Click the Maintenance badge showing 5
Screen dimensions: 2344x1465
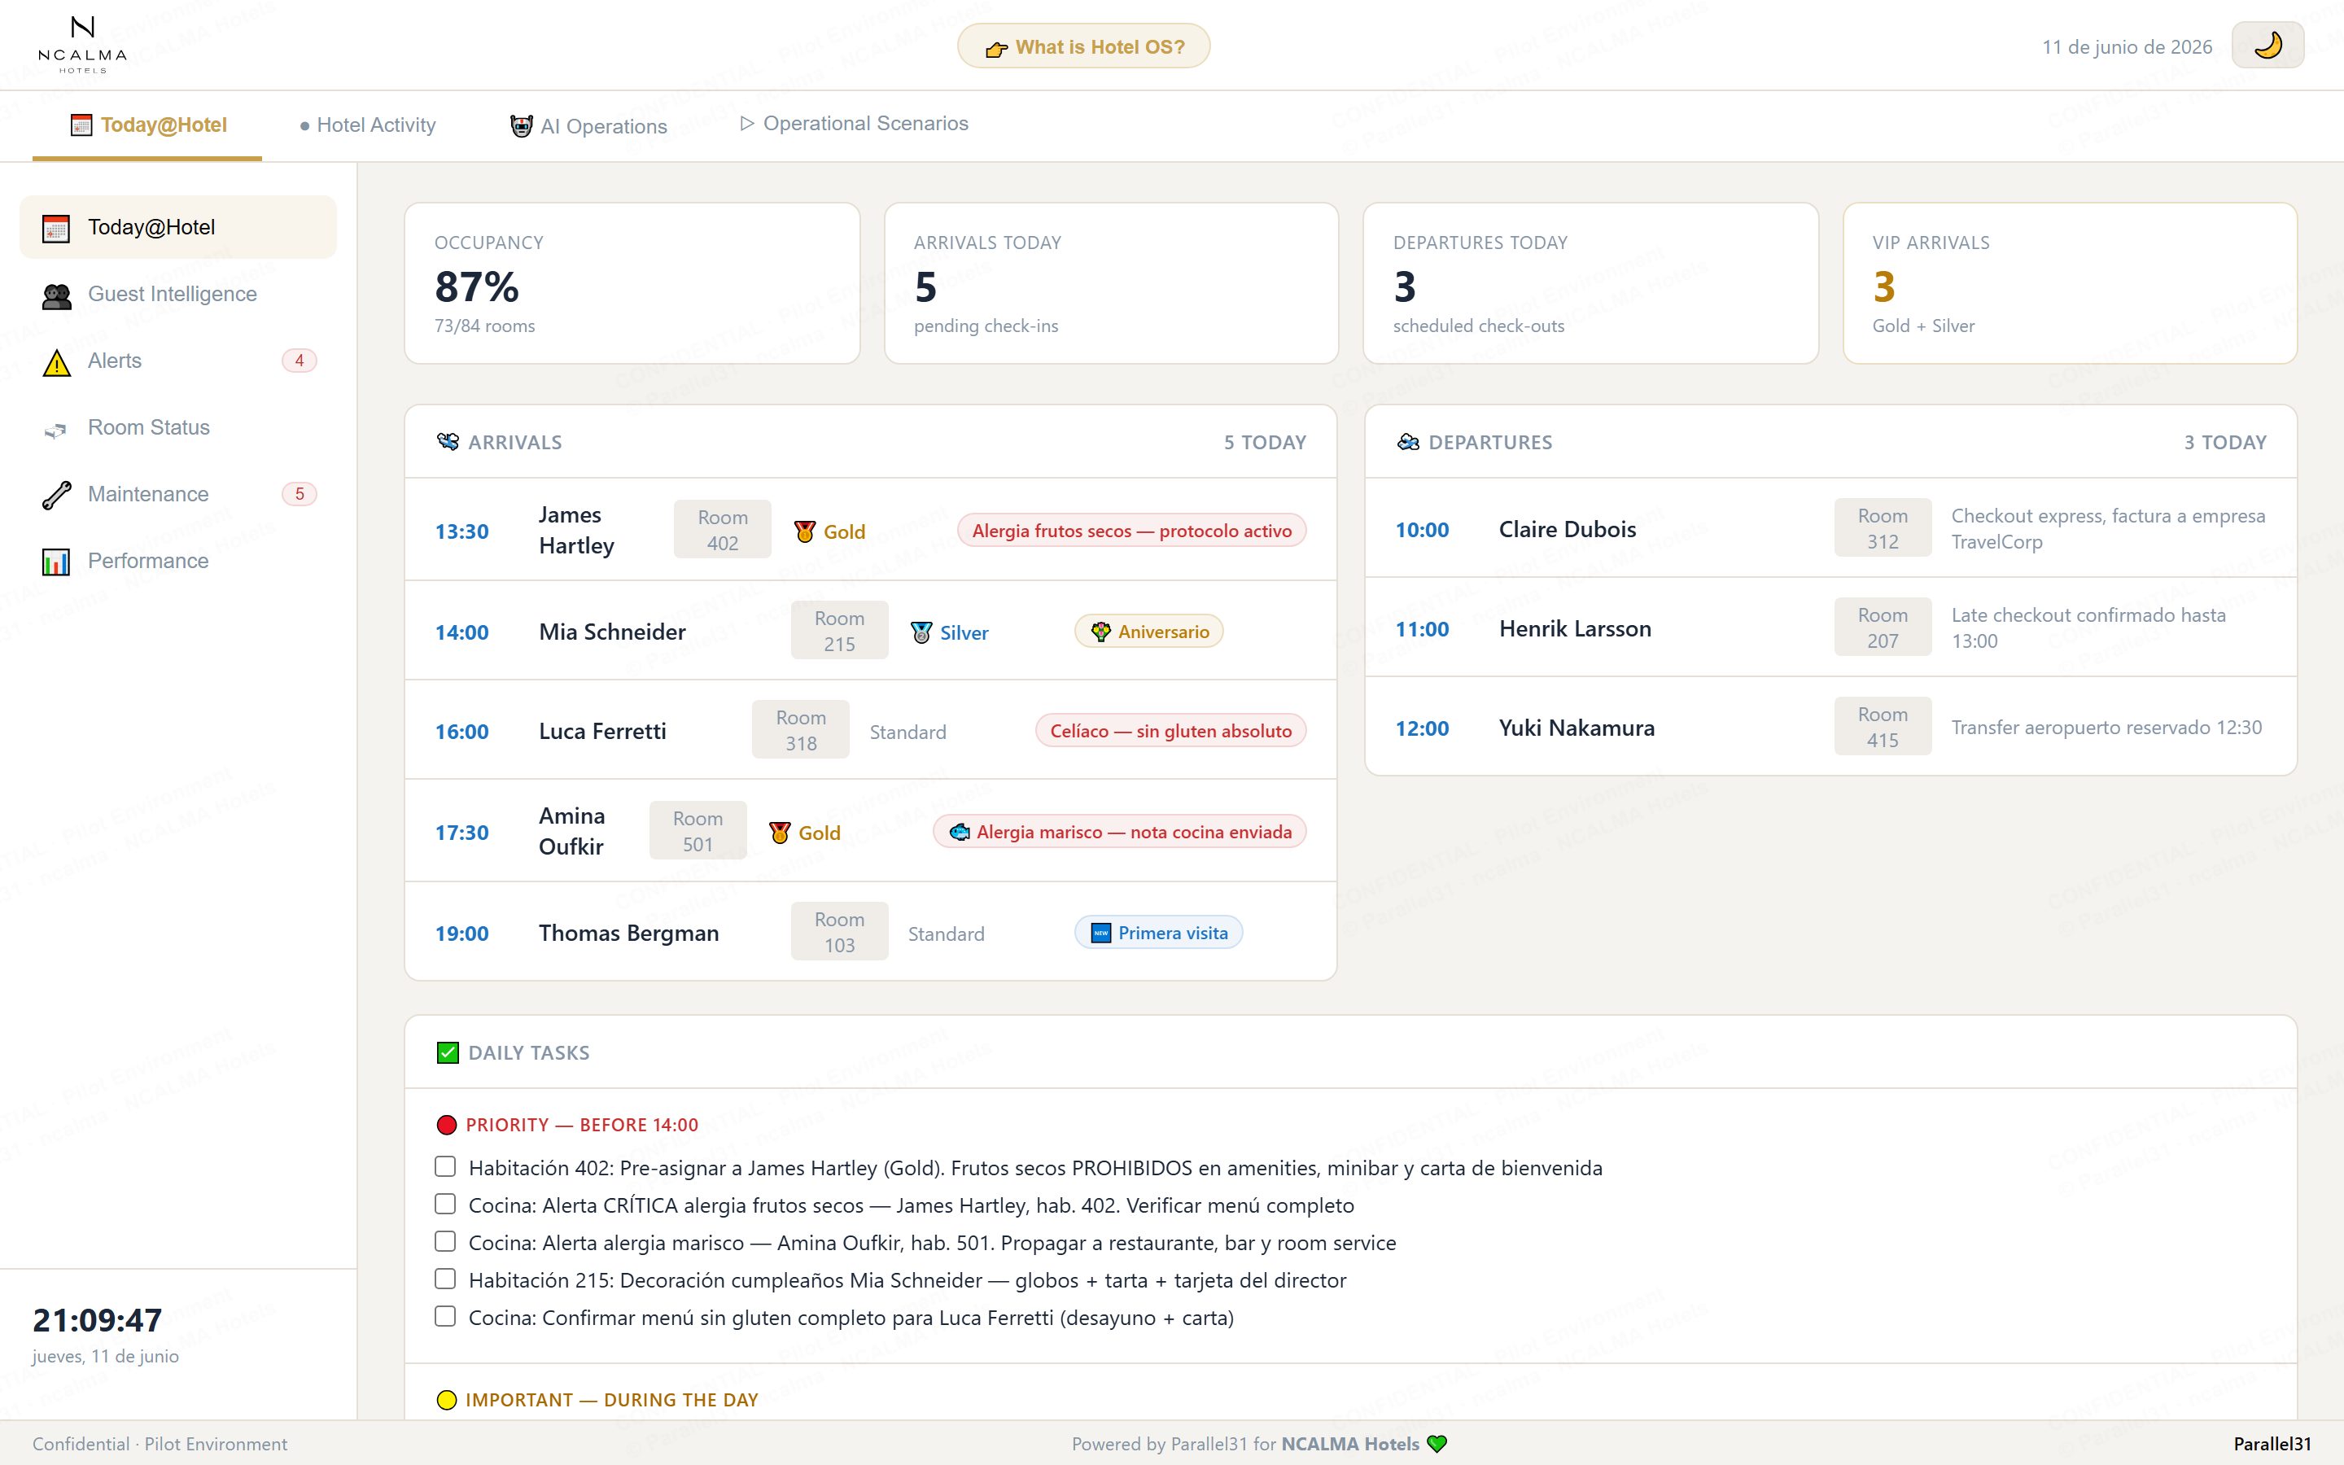[x=300, y=494]
